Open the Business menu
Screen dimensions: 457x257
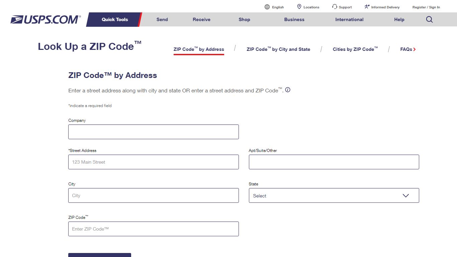294,19
